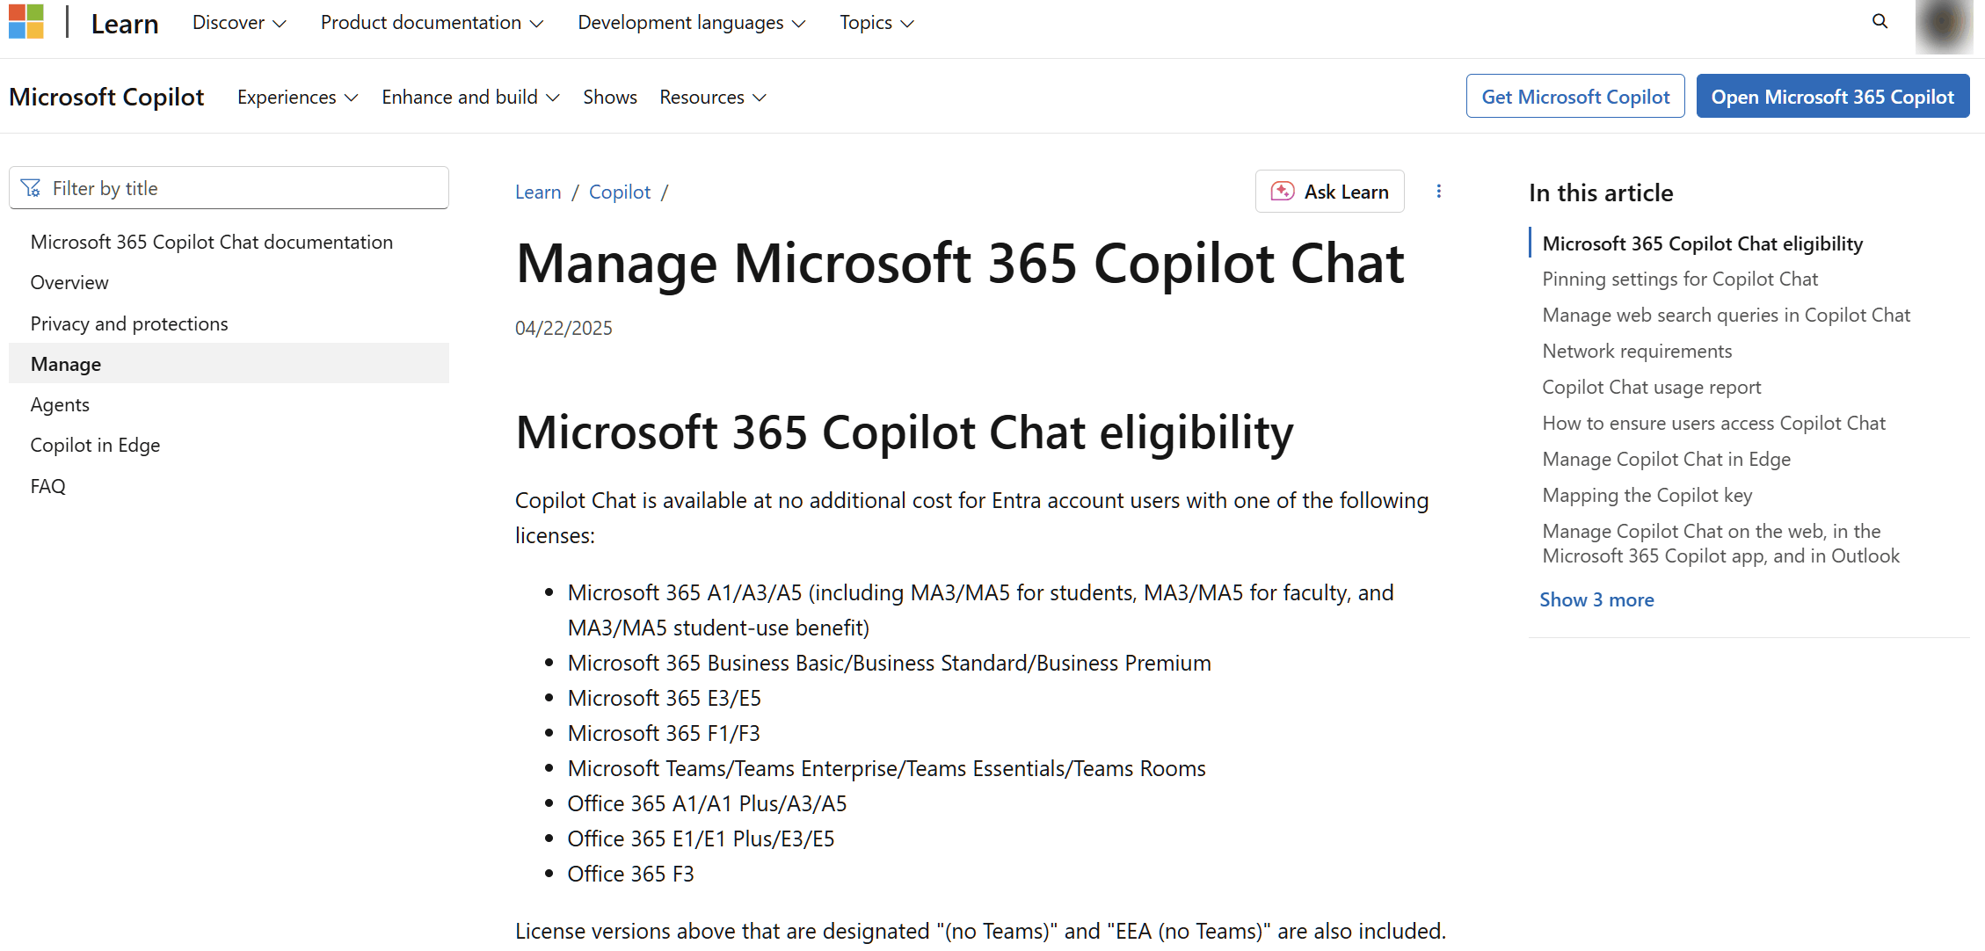Focus the Filter by title field
Screen dimensions: 1985x951
pos(229,188)
